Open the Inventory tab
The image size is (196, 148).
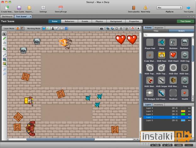[159, 105]
